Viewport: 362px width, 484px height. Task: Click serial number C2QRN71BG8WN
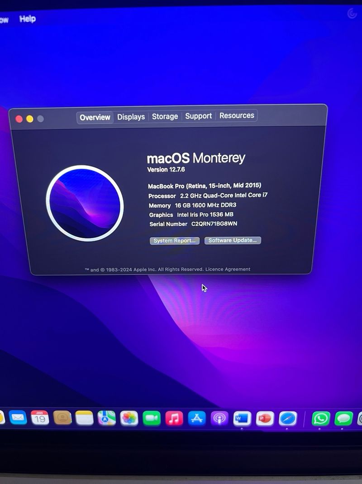(214, 224)
